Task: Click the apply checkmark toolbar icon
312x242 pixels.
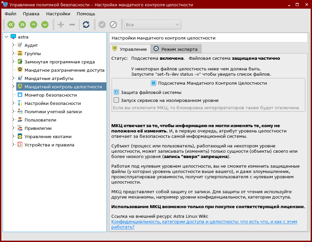Action: (x=102, y=25)
